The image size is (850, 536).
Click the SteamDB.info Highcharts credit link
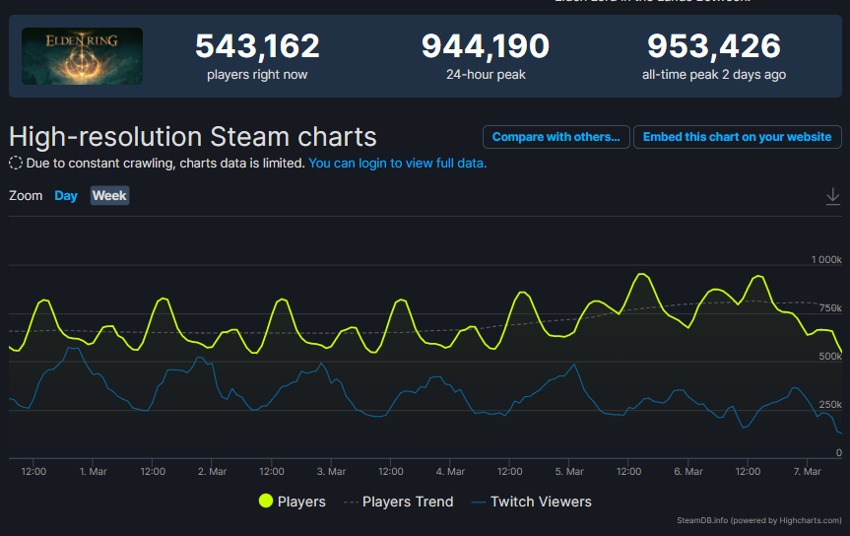(759, 520)
